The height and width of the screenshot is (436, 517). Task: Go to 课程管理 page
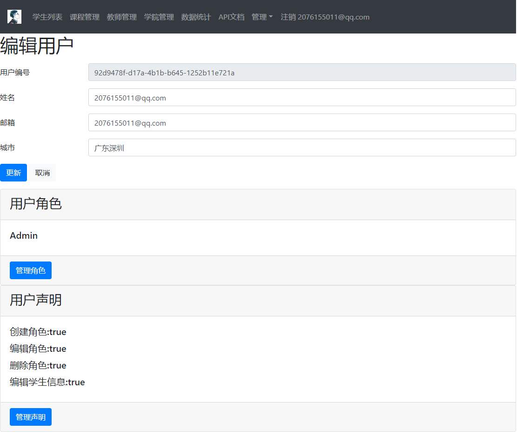coord(85,17)
